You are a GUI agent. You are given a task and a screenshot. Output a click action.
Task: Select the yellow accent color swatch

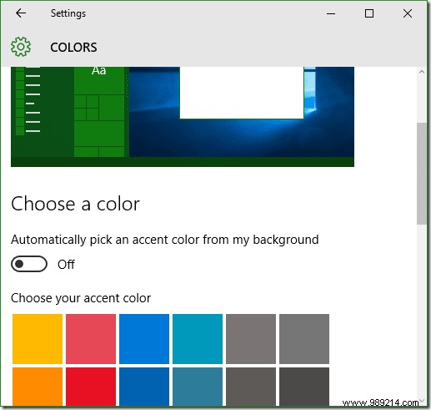[38, 339]
